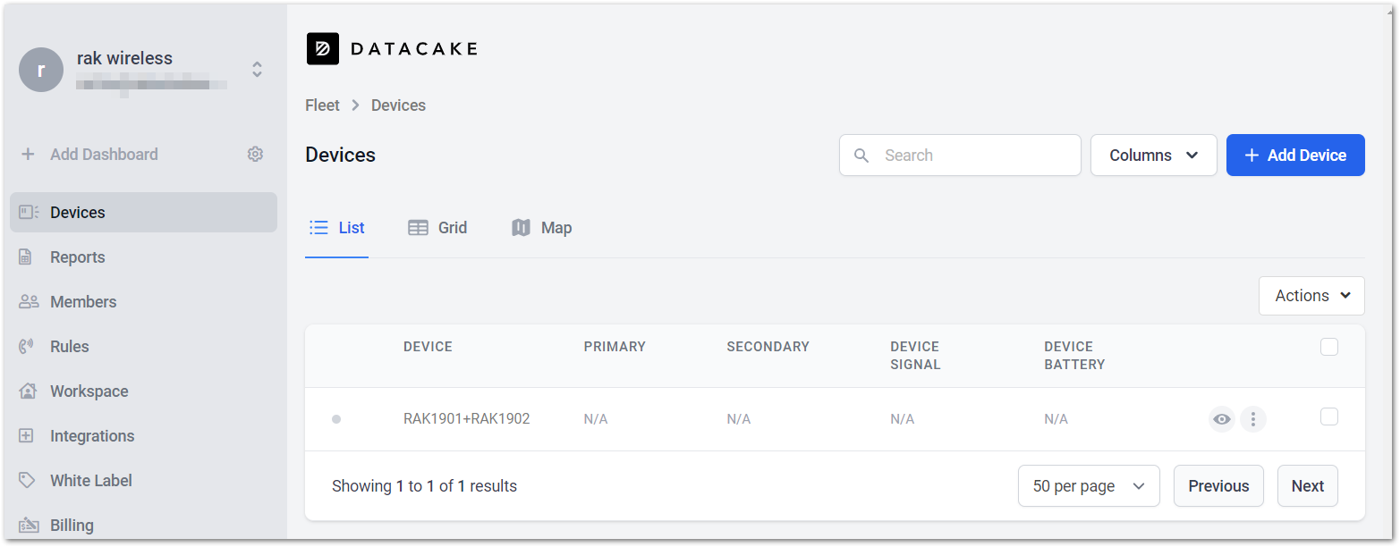The height and width of the screenshot is (547, 1400).
Task: Click the Datacake logo icon
Action: click(322, 49)
